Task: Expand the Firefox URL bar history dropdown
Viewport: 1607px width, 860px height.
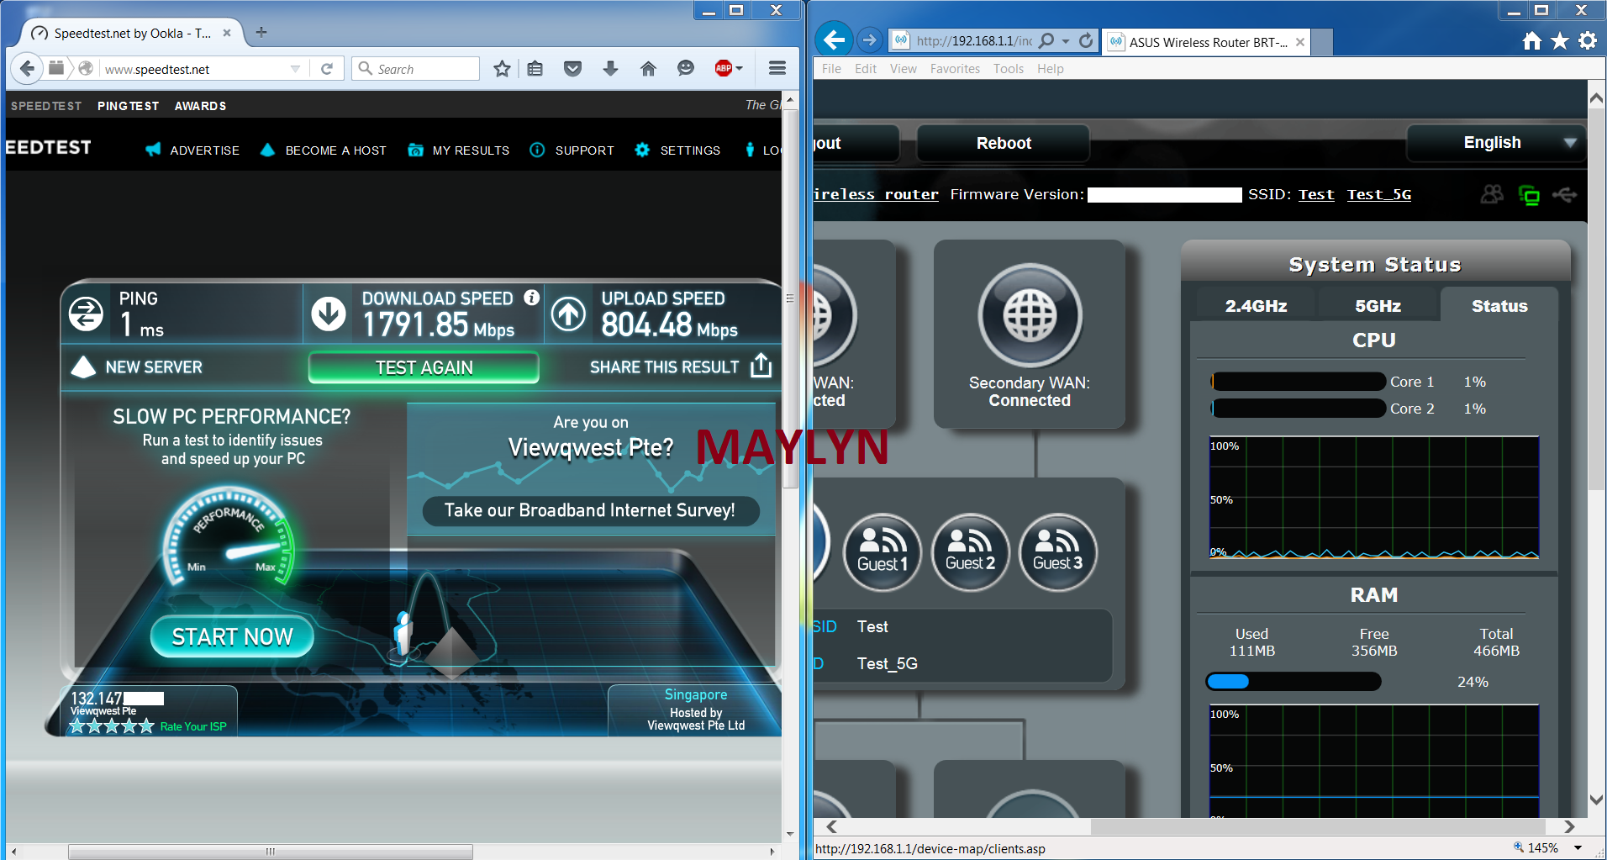Action: pos(295,69)
